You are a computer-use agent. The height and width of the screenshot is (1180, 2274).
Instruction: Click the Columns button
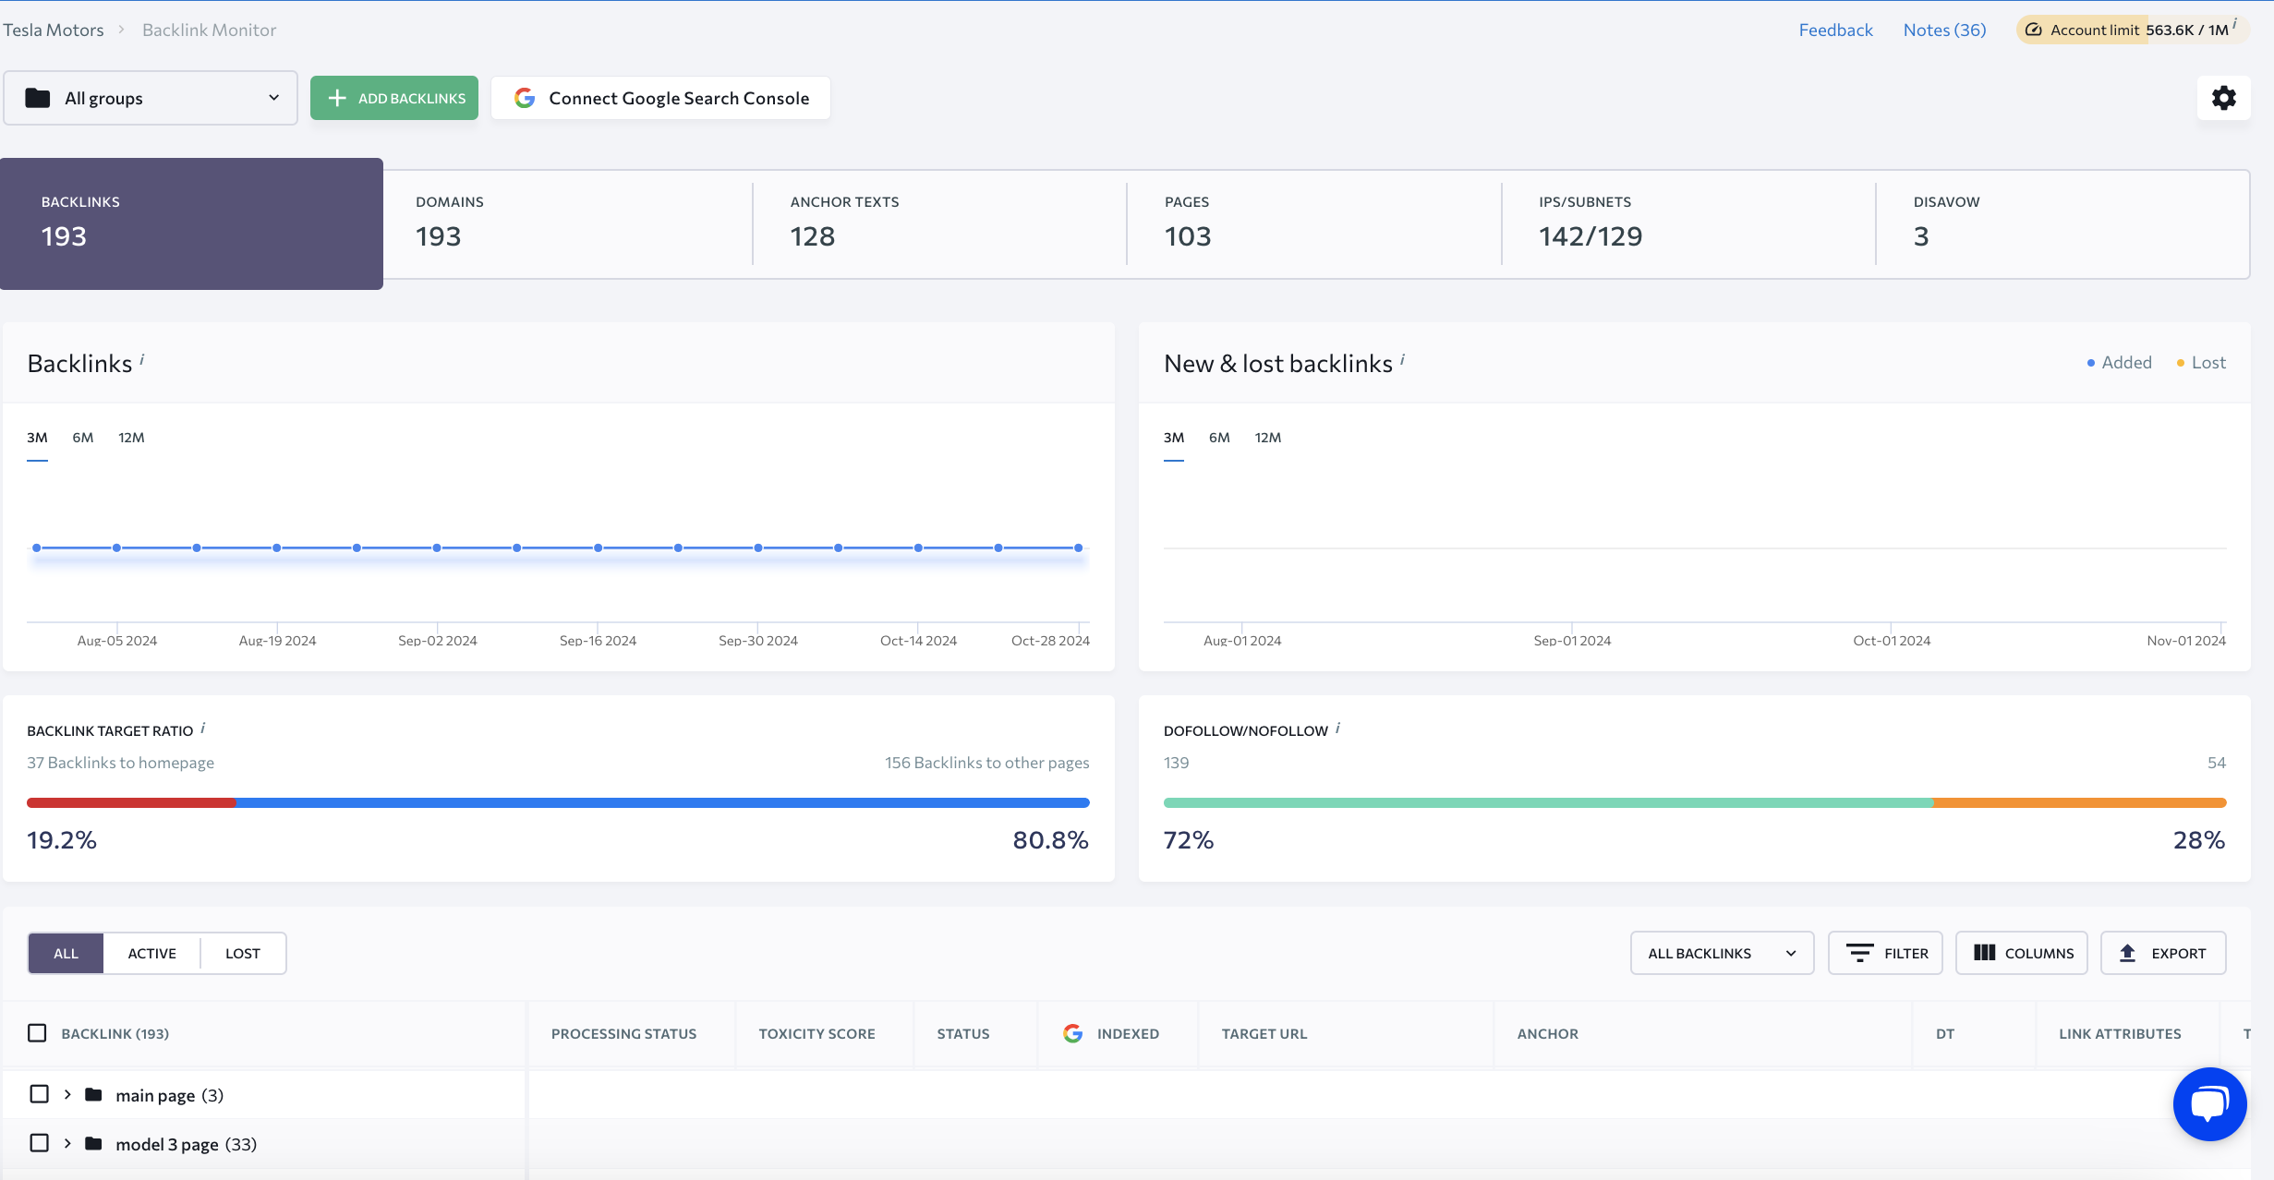[2021, 953]
